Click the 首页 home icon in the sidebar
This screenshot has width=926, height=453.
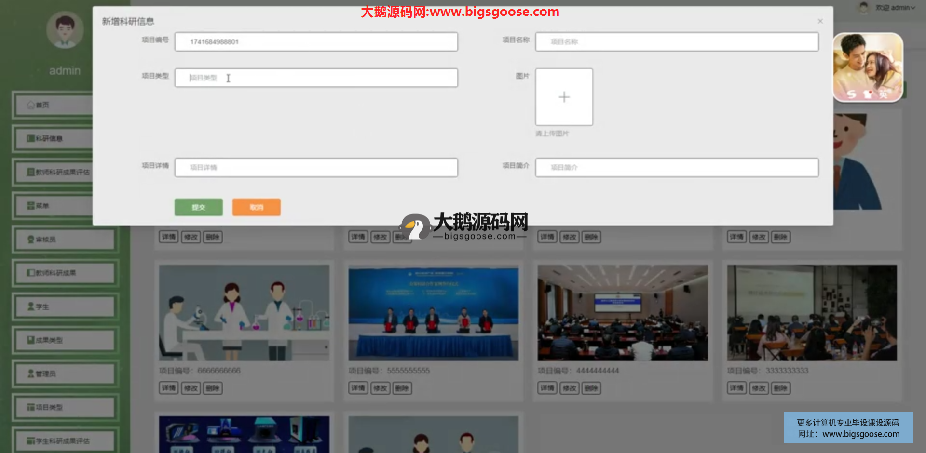click(x=31, y=105)
